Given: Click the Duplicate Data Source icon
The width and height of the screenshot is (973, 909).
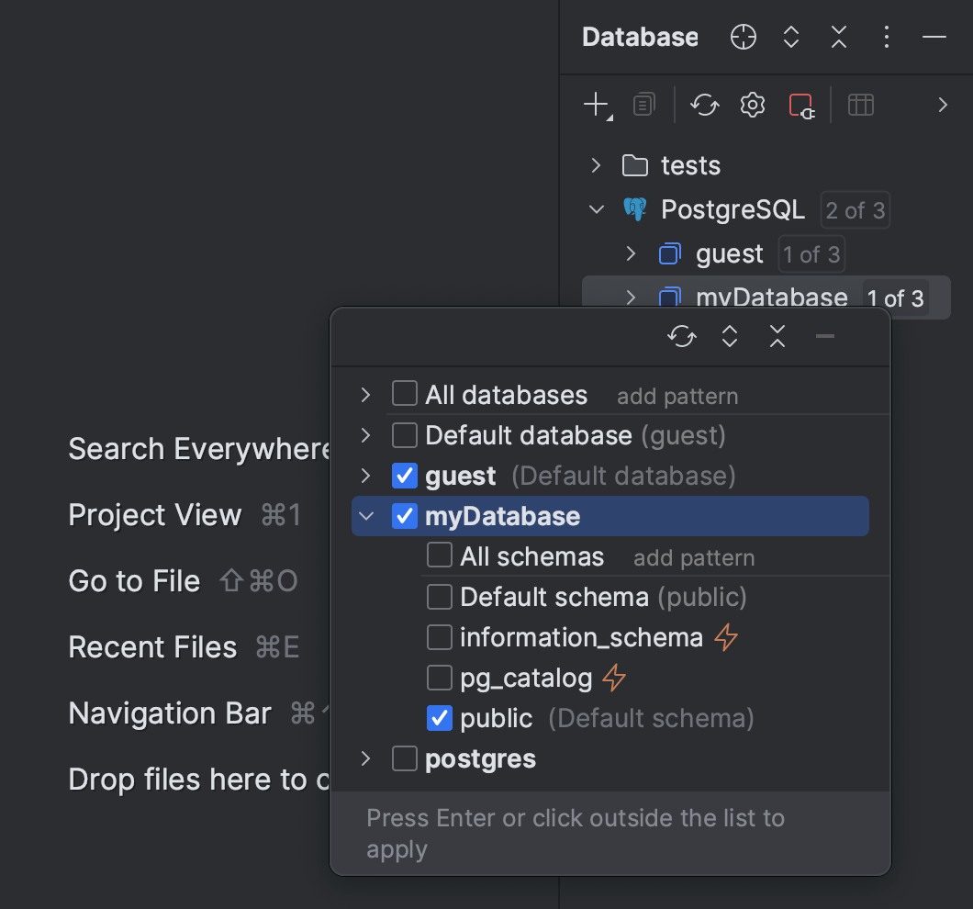Looking at the screenshot, I should coord(643,104).
